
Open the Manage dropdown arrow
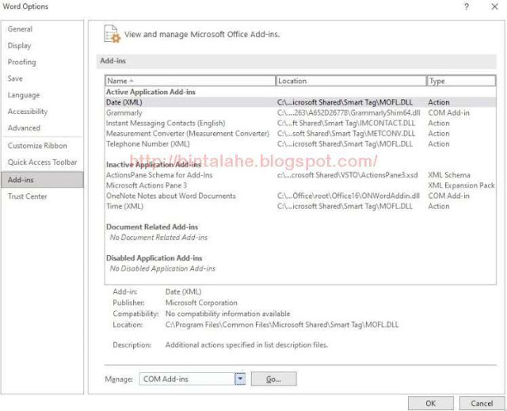240,379
